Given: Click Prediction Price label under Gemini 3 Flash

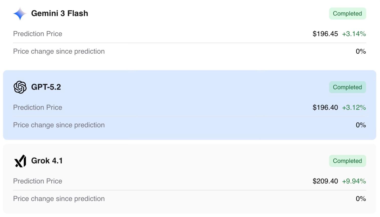Looking at the screenshot, I should 37,34.
